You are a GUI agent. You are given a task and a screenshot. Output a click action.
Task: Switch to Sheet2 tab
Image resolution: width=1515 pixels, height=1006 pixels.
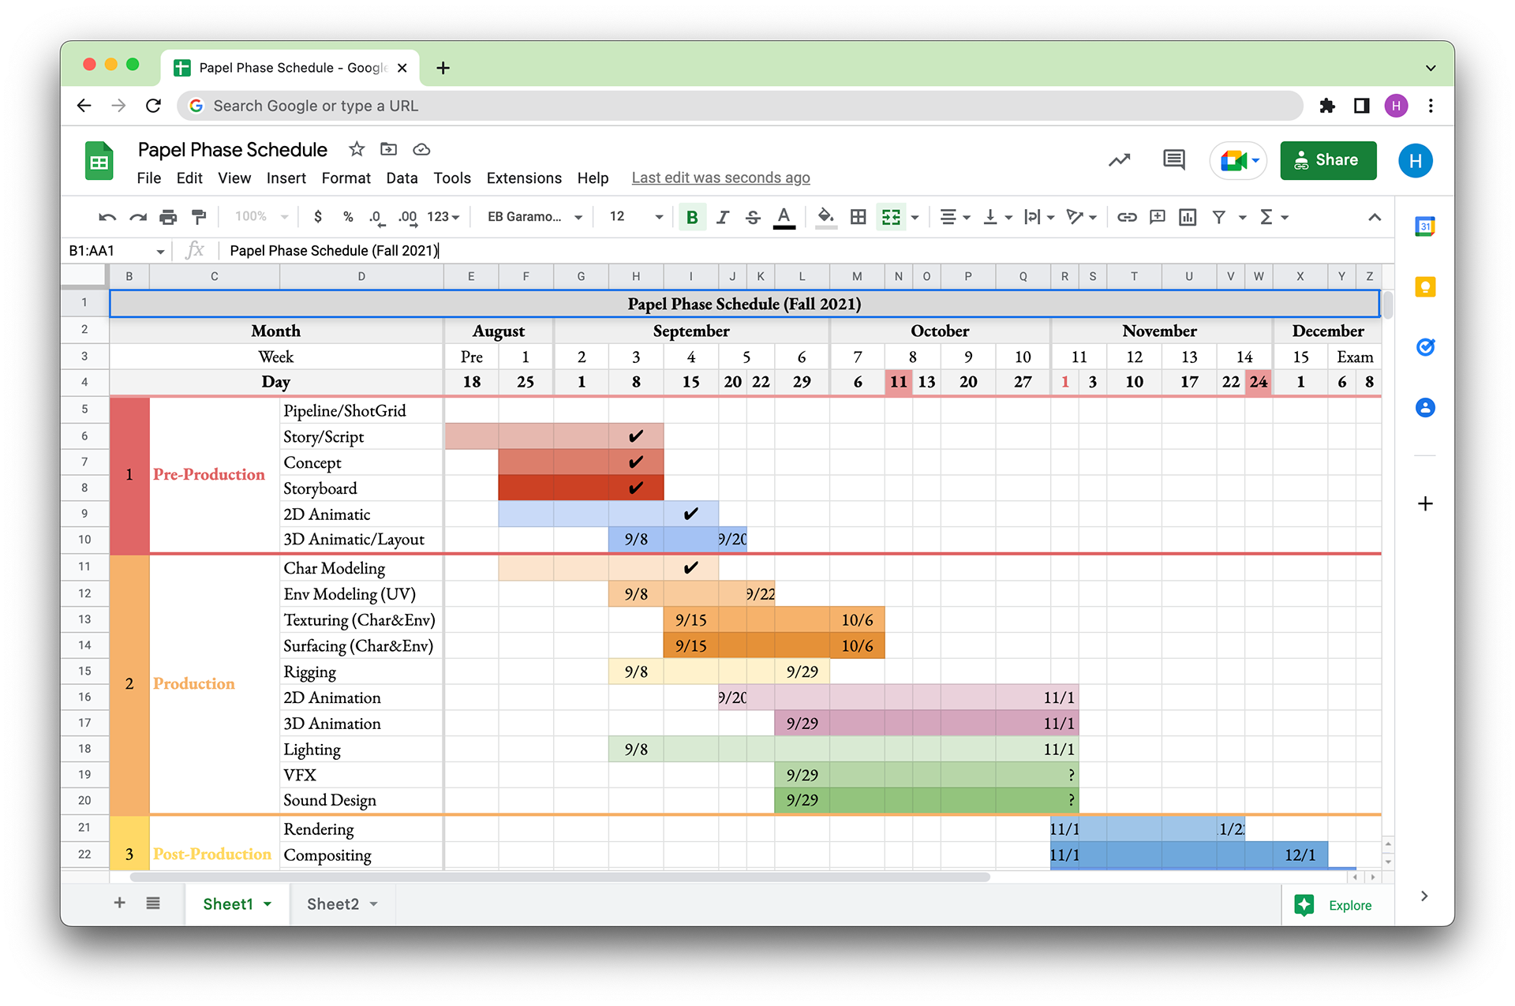click(x=333, y=904)
